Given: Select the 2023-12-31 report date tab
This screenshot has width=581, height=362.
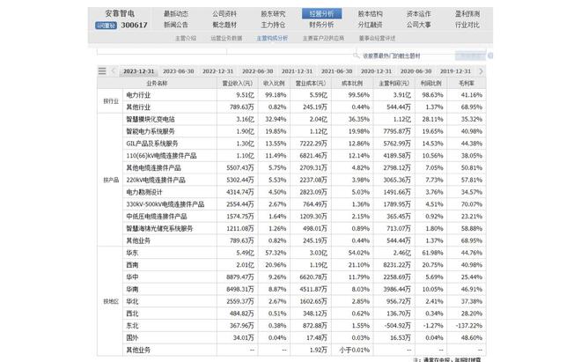Looking at the screenshot, I should (x=138, y=71).
